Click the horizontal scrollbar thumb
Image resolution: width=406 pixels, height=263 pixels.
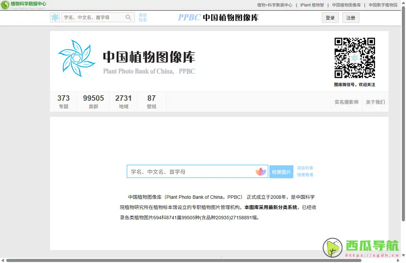(183, 260)
